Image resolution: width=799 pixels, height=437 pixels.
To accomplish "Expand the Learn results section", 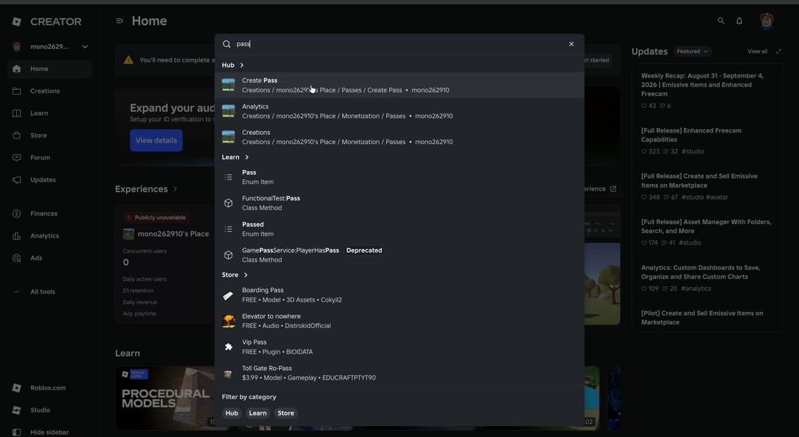I will [236, 158].
